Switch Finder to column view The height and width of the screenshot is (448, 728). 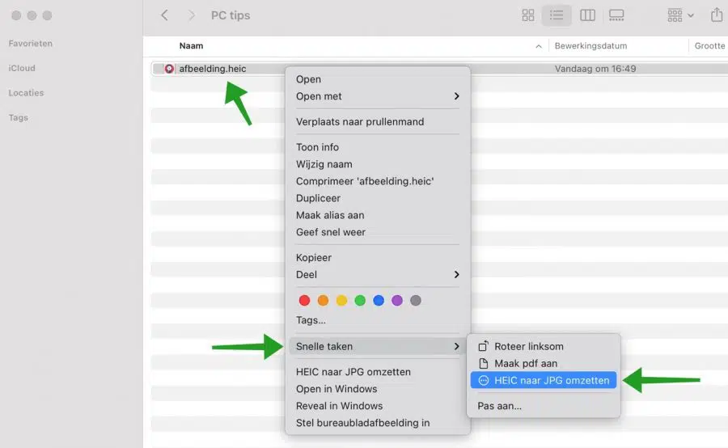point(587,15)
